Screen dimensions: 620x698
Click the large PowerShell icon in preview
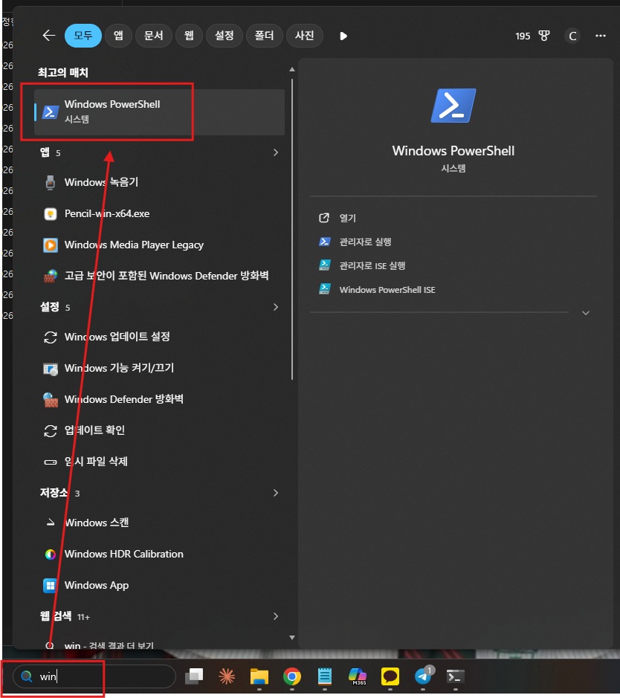point(453,106)
